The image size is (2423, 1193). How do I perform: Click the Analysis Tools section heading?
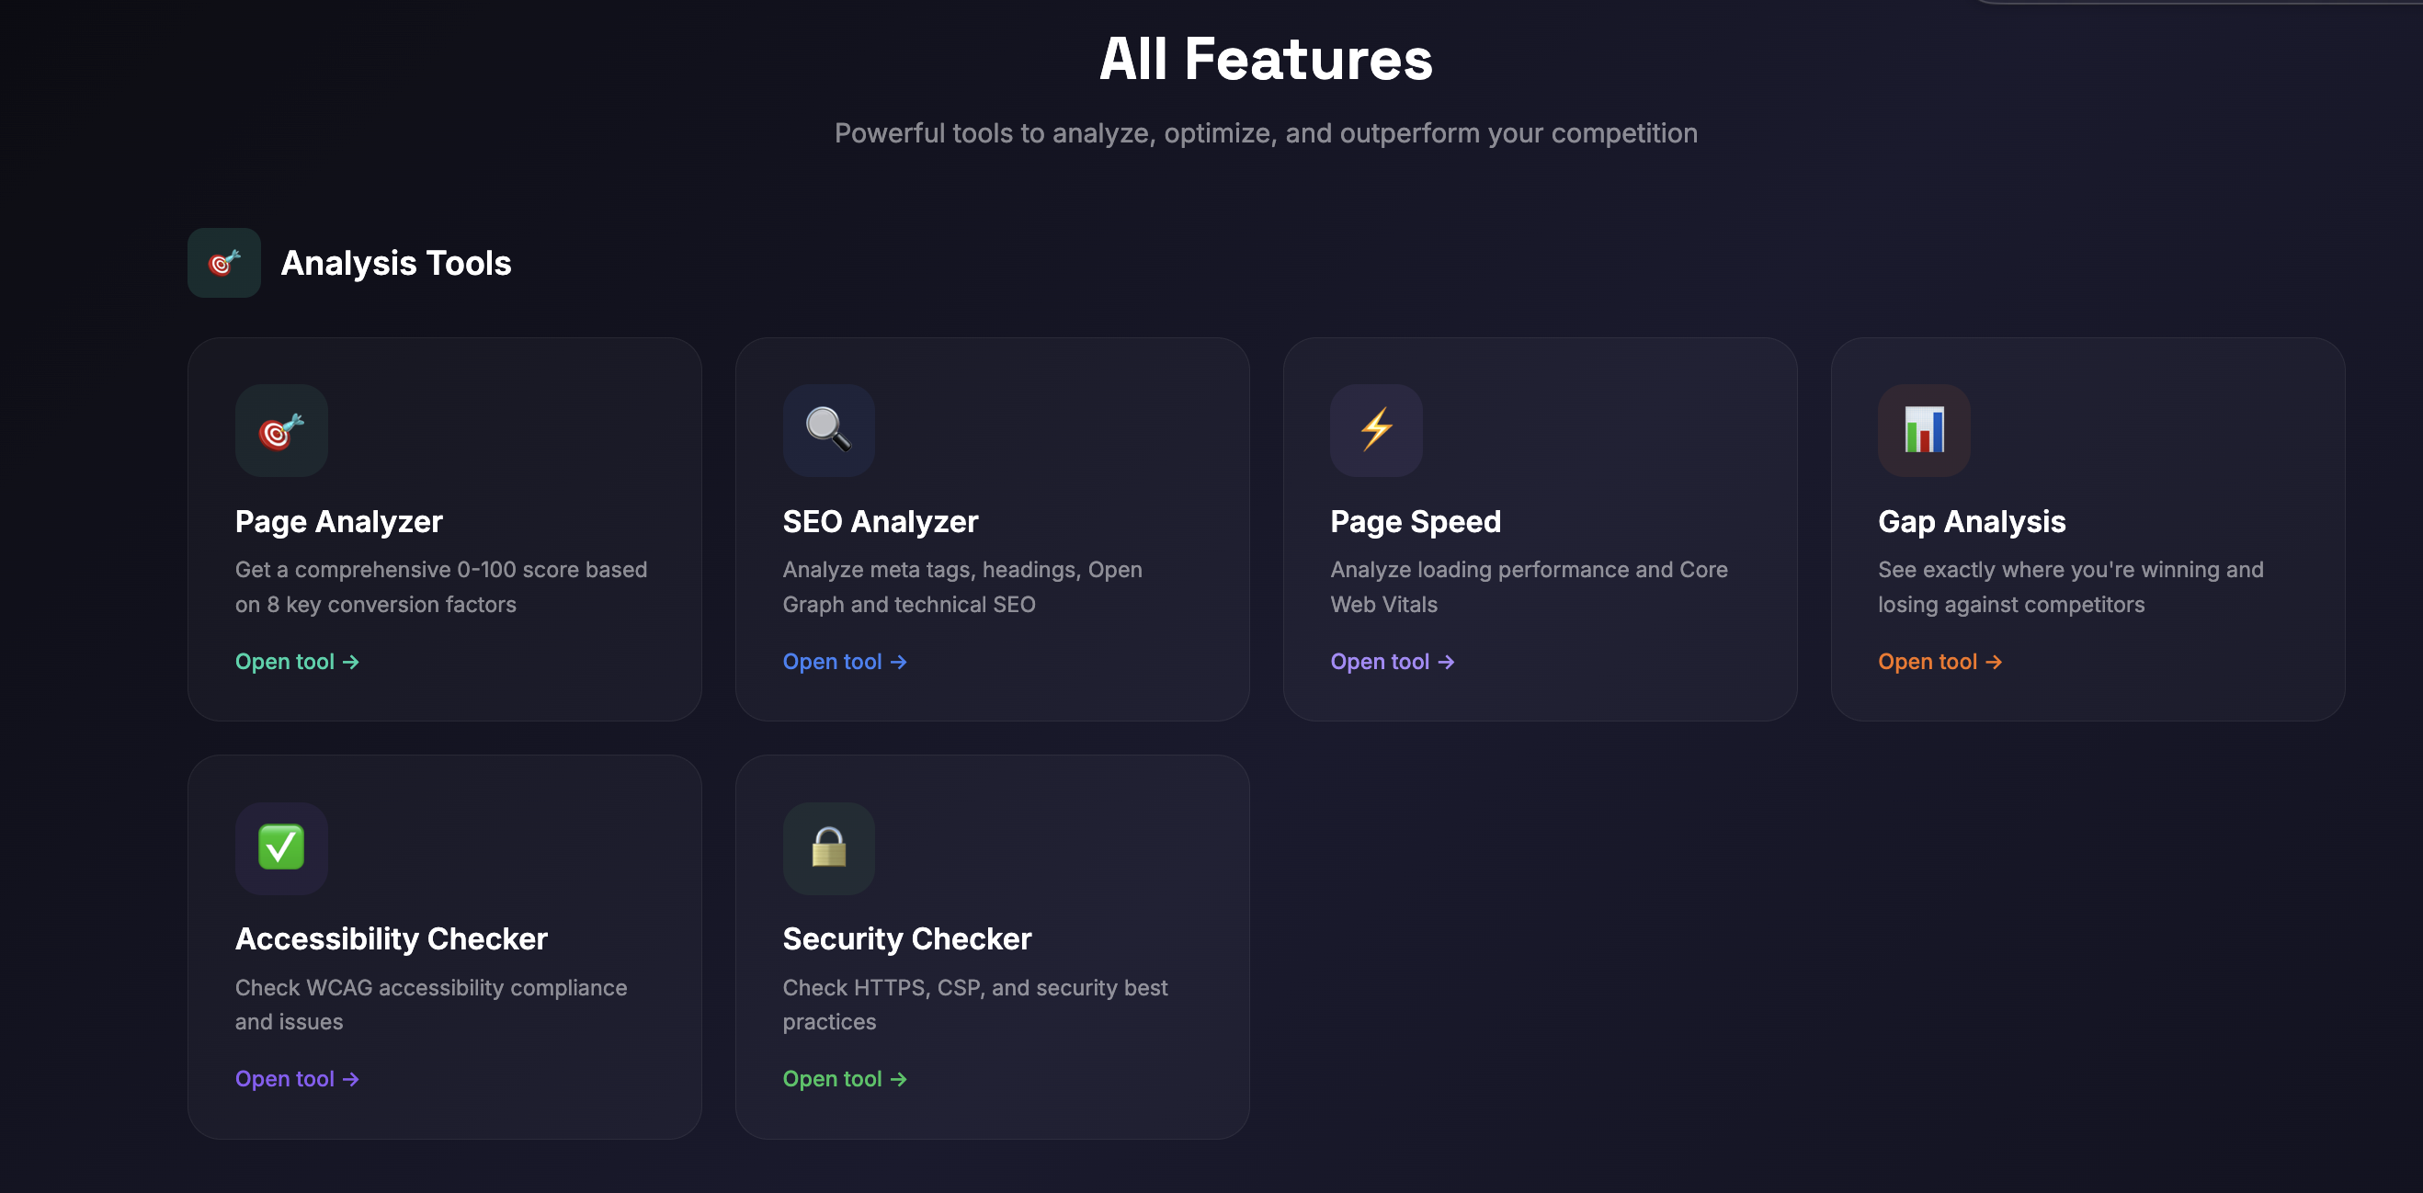396,263
